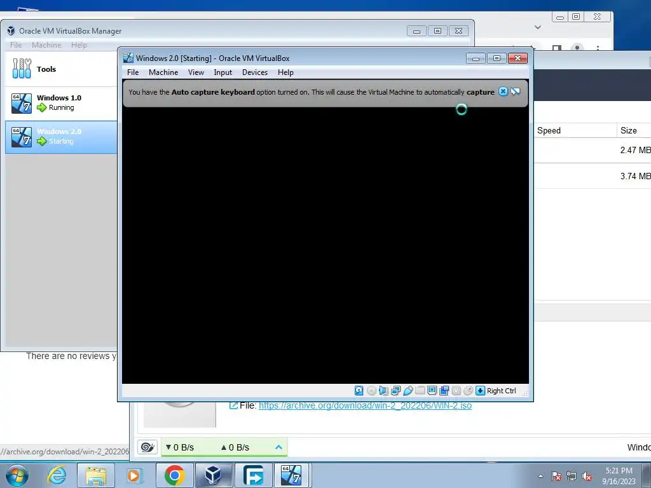651x488 pixels.
Task: Open the VM window Machine menu
Action: [163, 72]
